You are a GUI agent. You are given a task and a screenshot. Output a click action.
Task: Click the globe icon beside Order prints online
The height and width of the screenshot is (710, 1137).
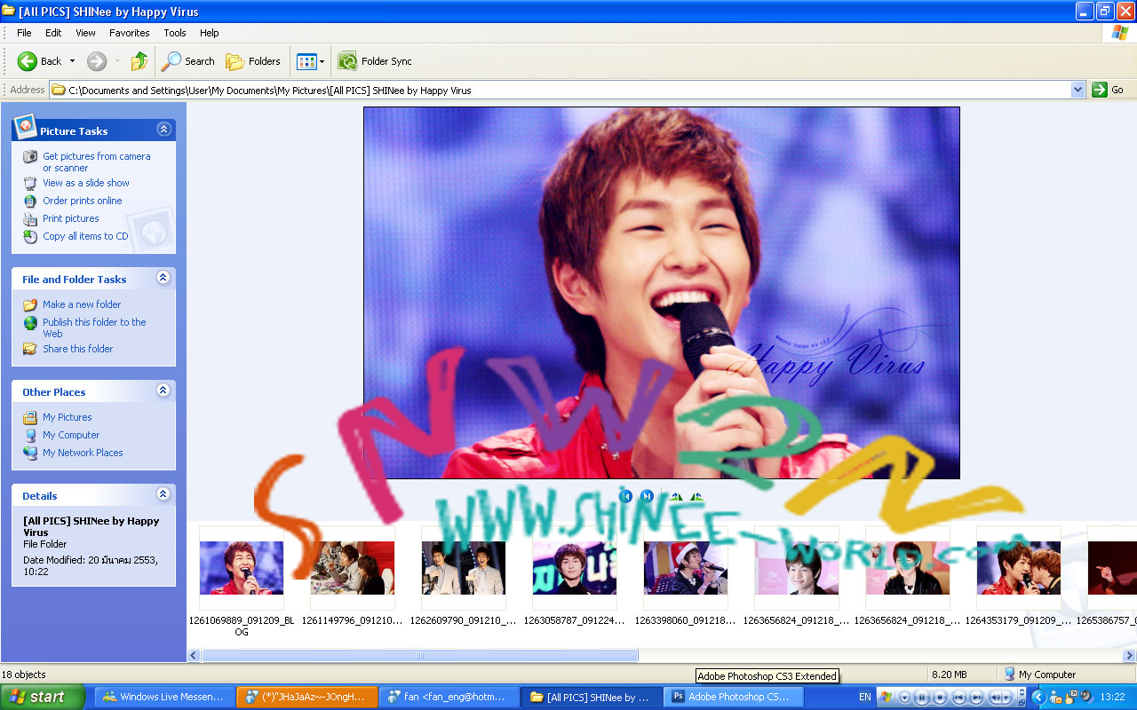pos(30,201)
